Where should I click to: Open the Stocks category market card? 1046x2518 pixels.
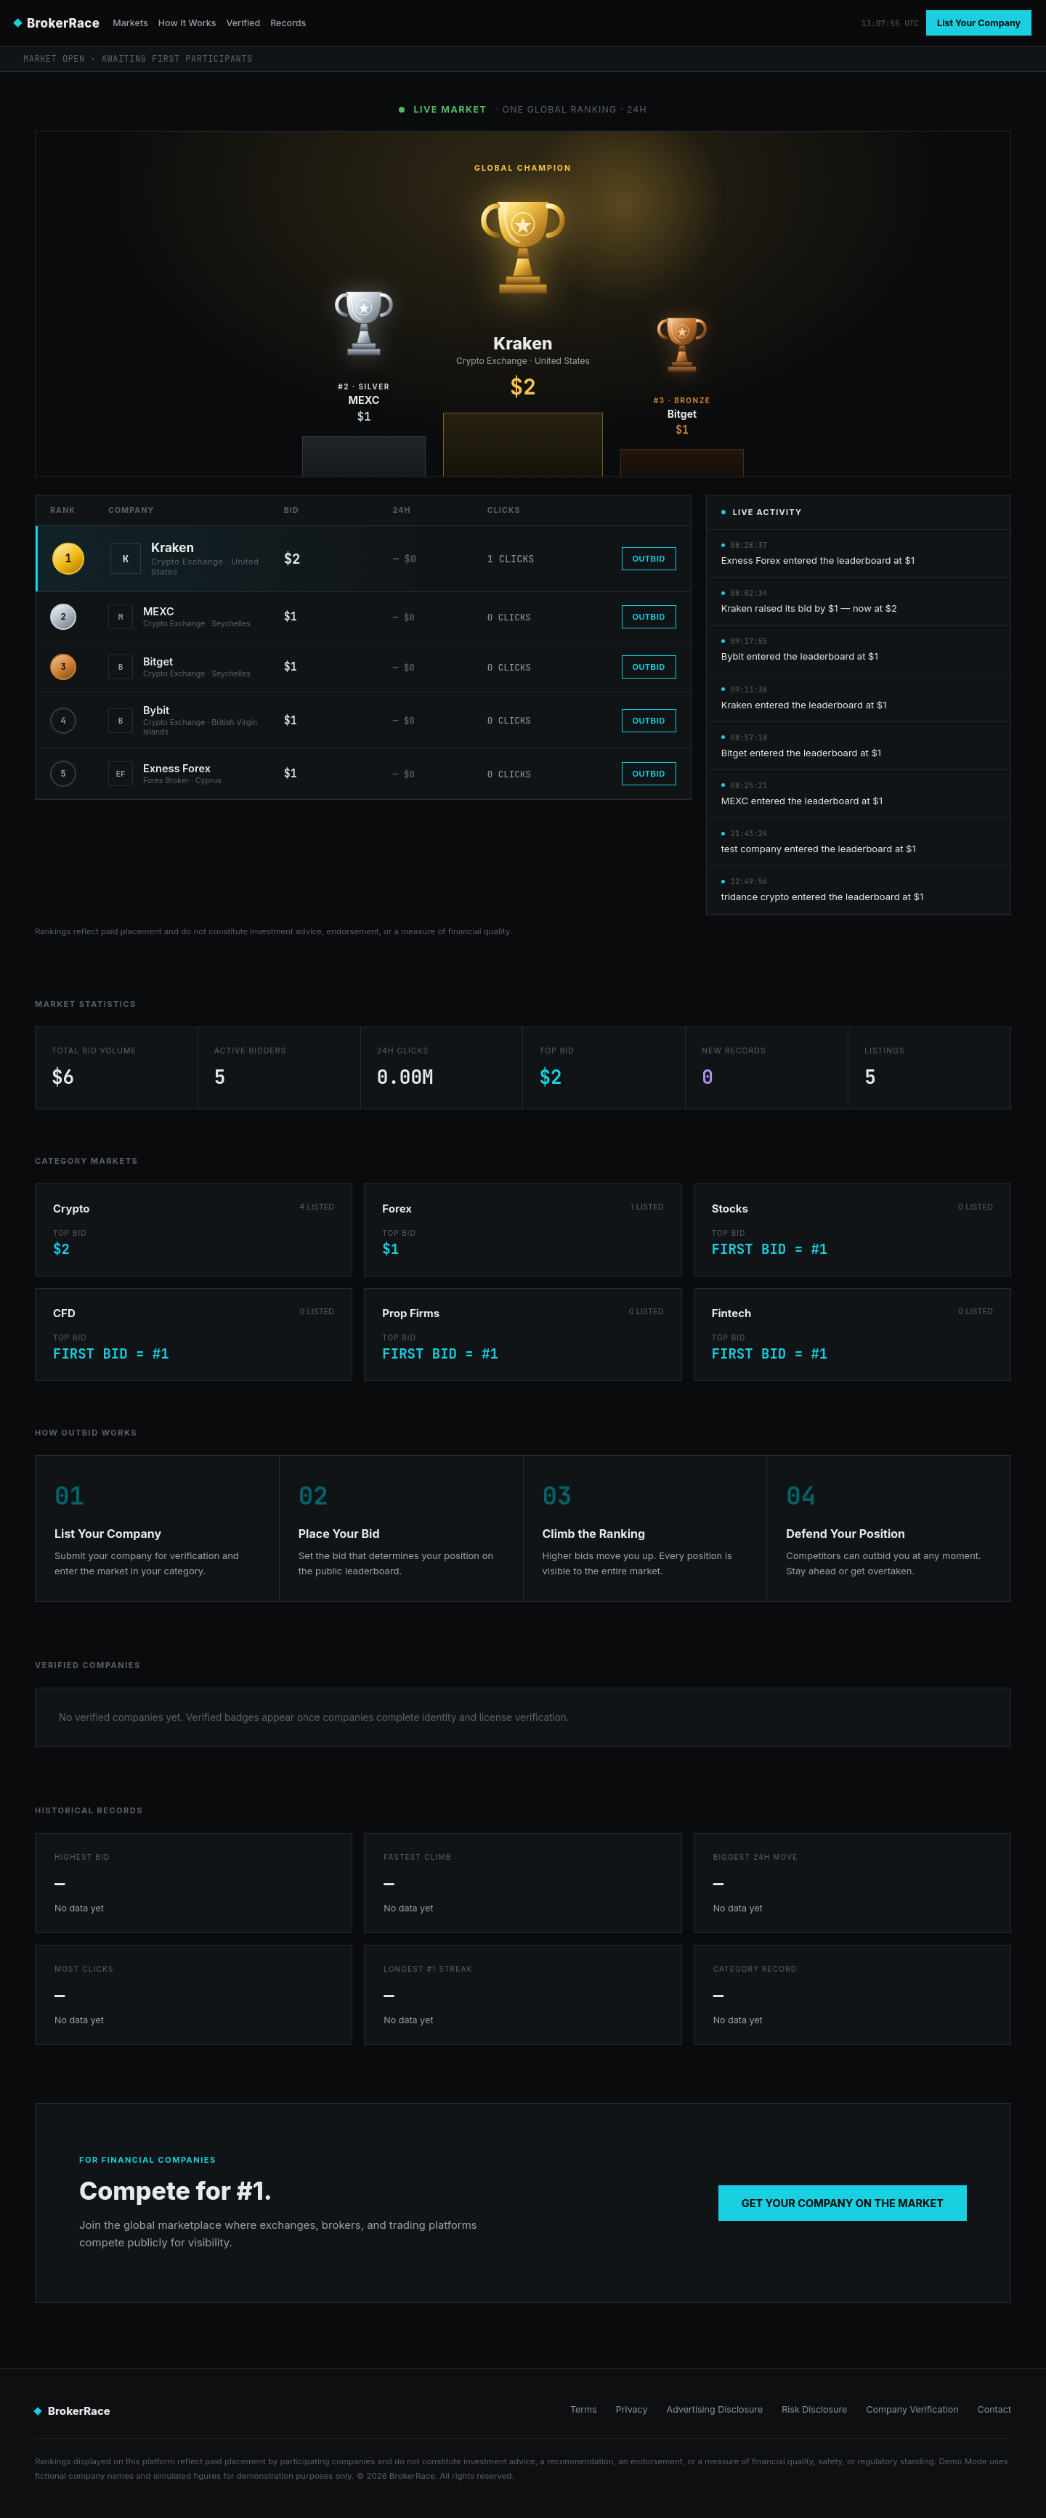pos(851,1230)
